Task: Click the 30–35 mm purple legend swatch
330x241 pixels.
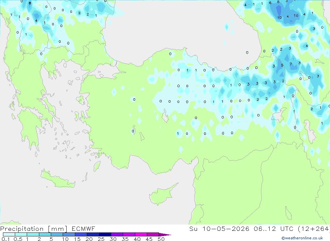Action: [x=117, y=234]
